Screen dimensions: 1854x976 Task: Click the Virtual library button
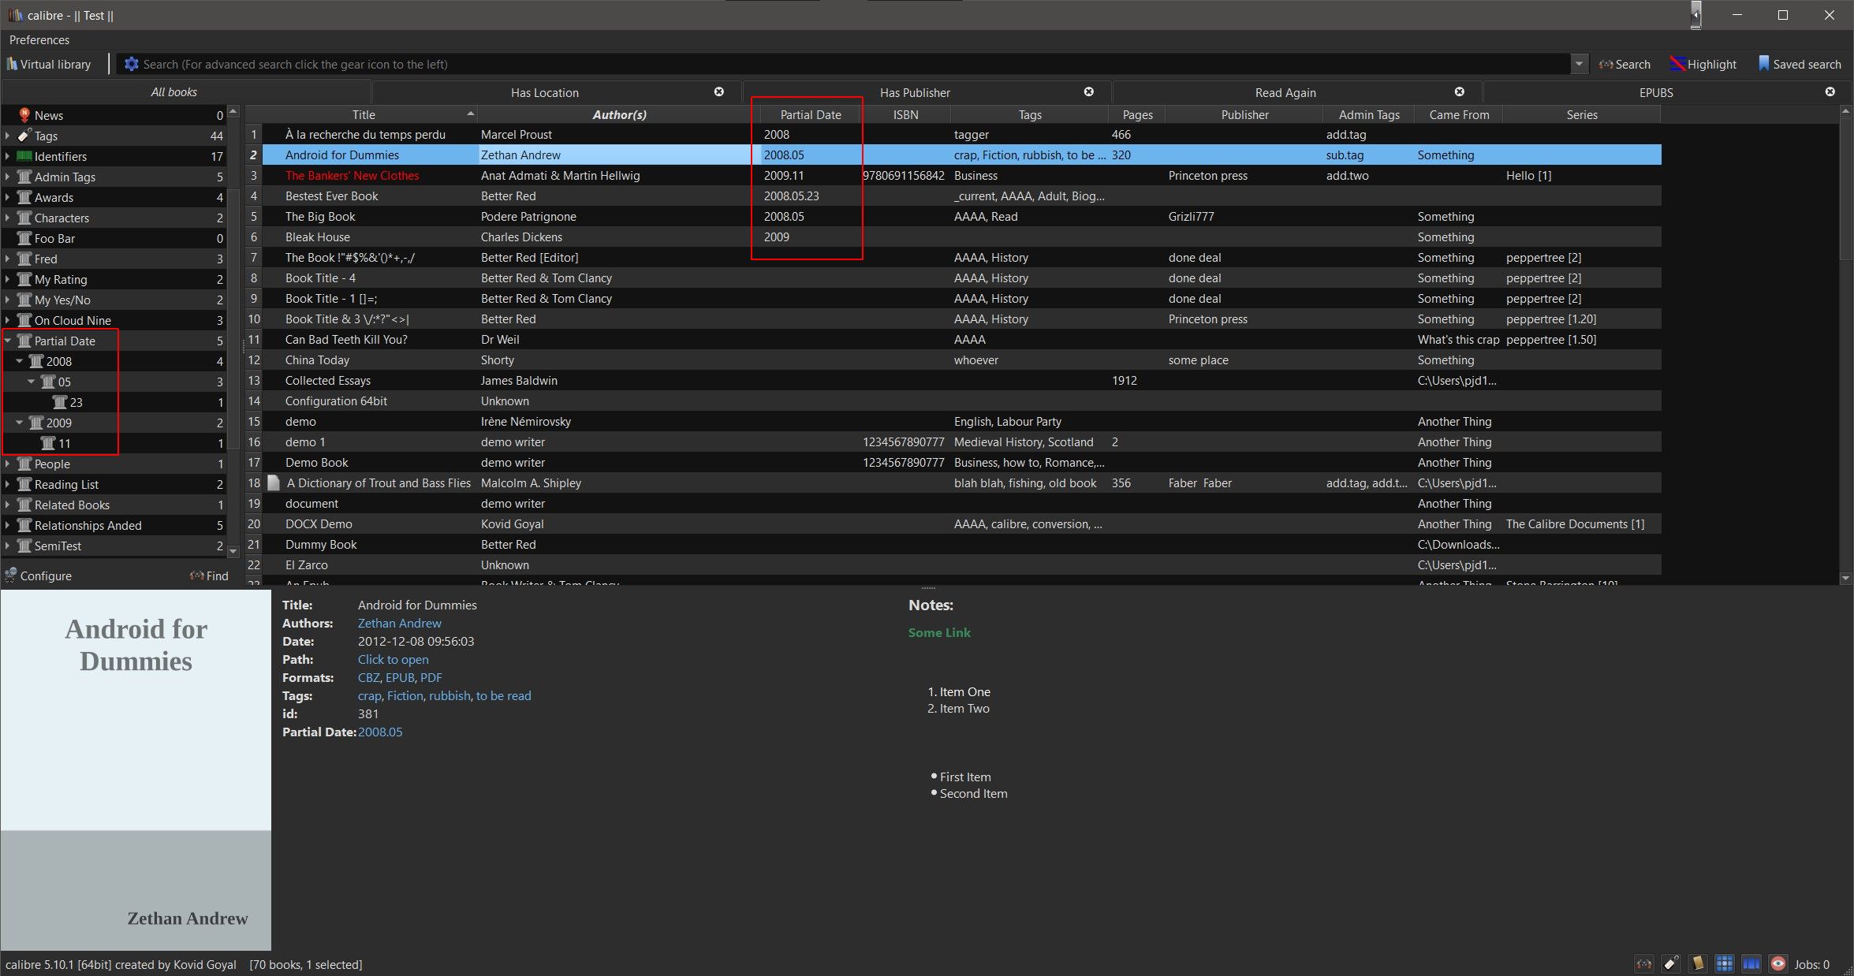(x=49, y=64)
